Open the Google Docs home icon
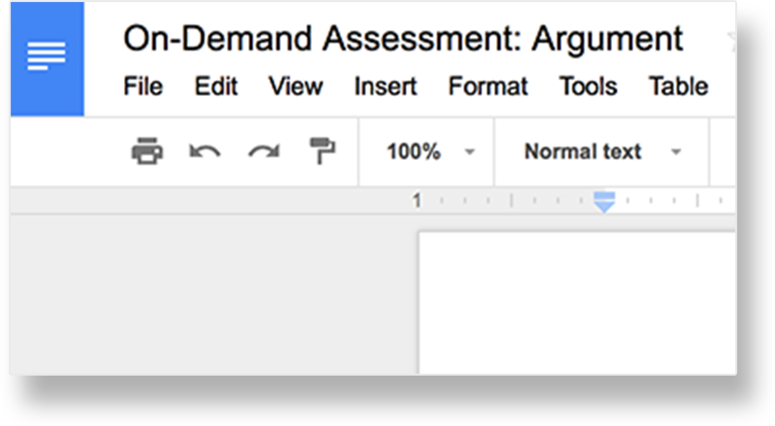 click(46, 58)
